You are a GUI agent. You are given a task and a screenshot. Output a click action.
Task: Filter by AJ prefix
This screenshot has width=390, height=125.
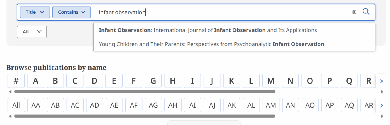coord(212,105)
